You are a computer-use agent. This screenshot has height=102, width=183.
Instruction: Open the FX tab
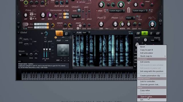[x=151, y=33]
